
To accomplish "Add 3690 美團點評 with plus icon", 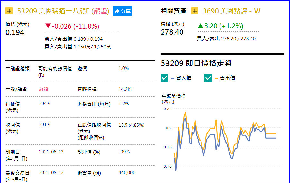I will [194, 11].
